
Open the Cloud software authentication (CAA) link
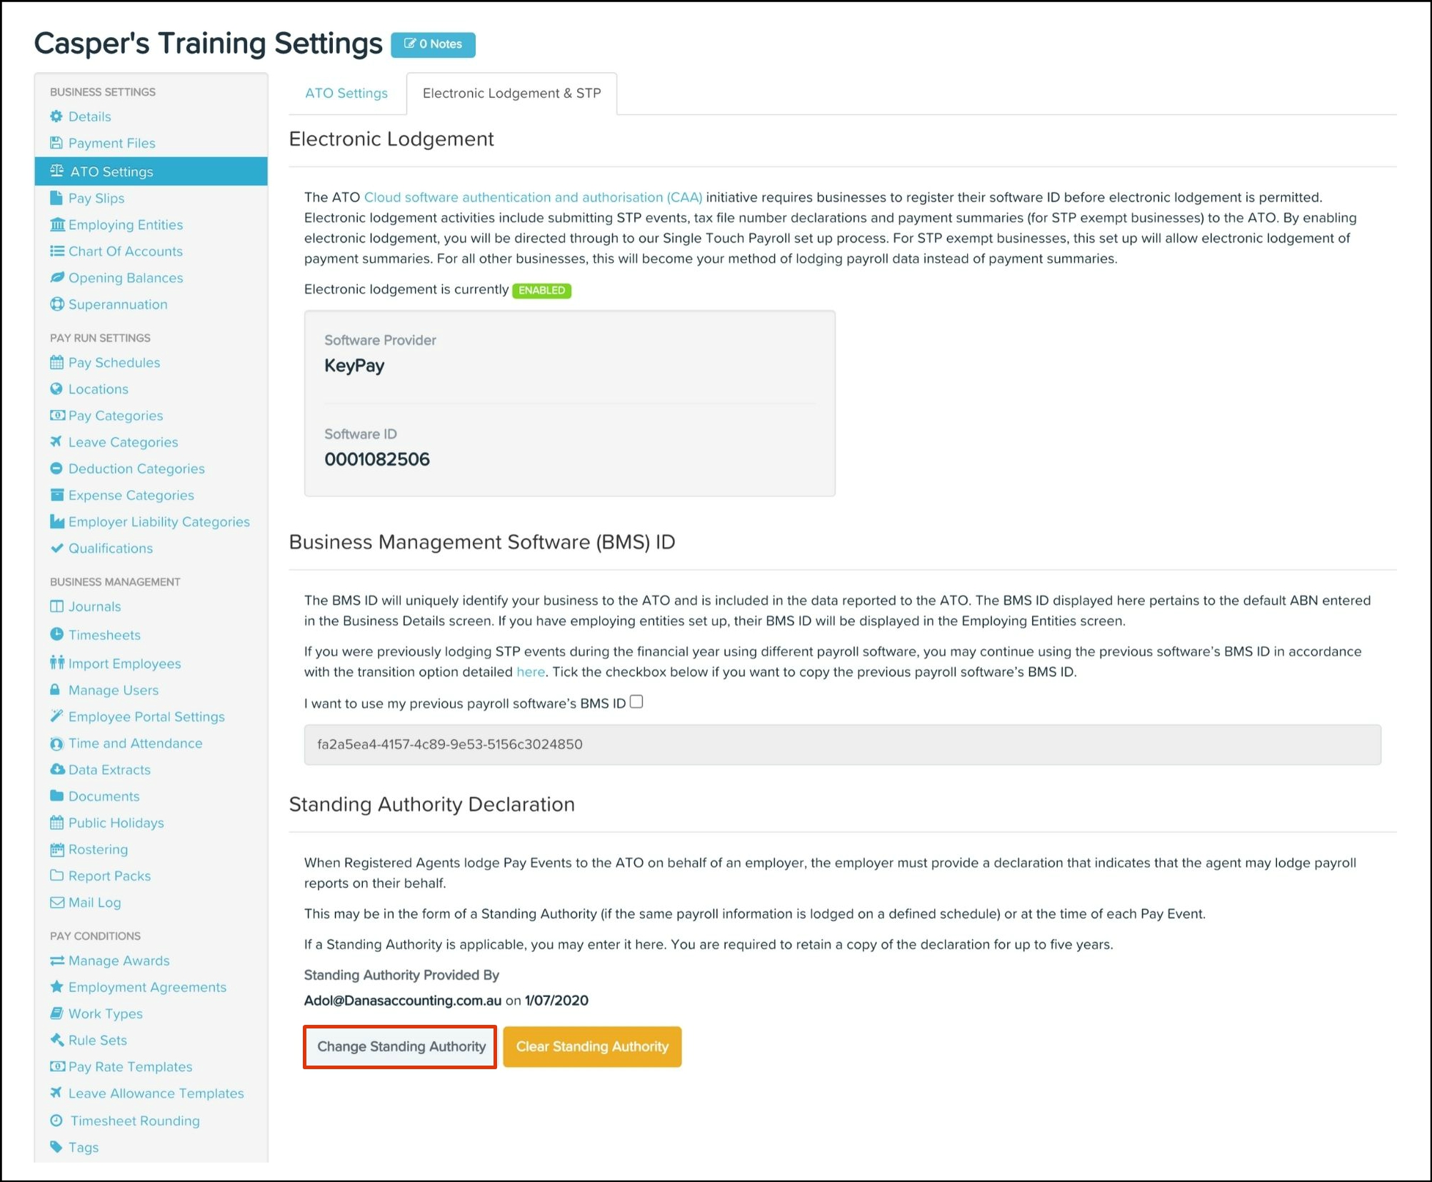coord(533,197)
